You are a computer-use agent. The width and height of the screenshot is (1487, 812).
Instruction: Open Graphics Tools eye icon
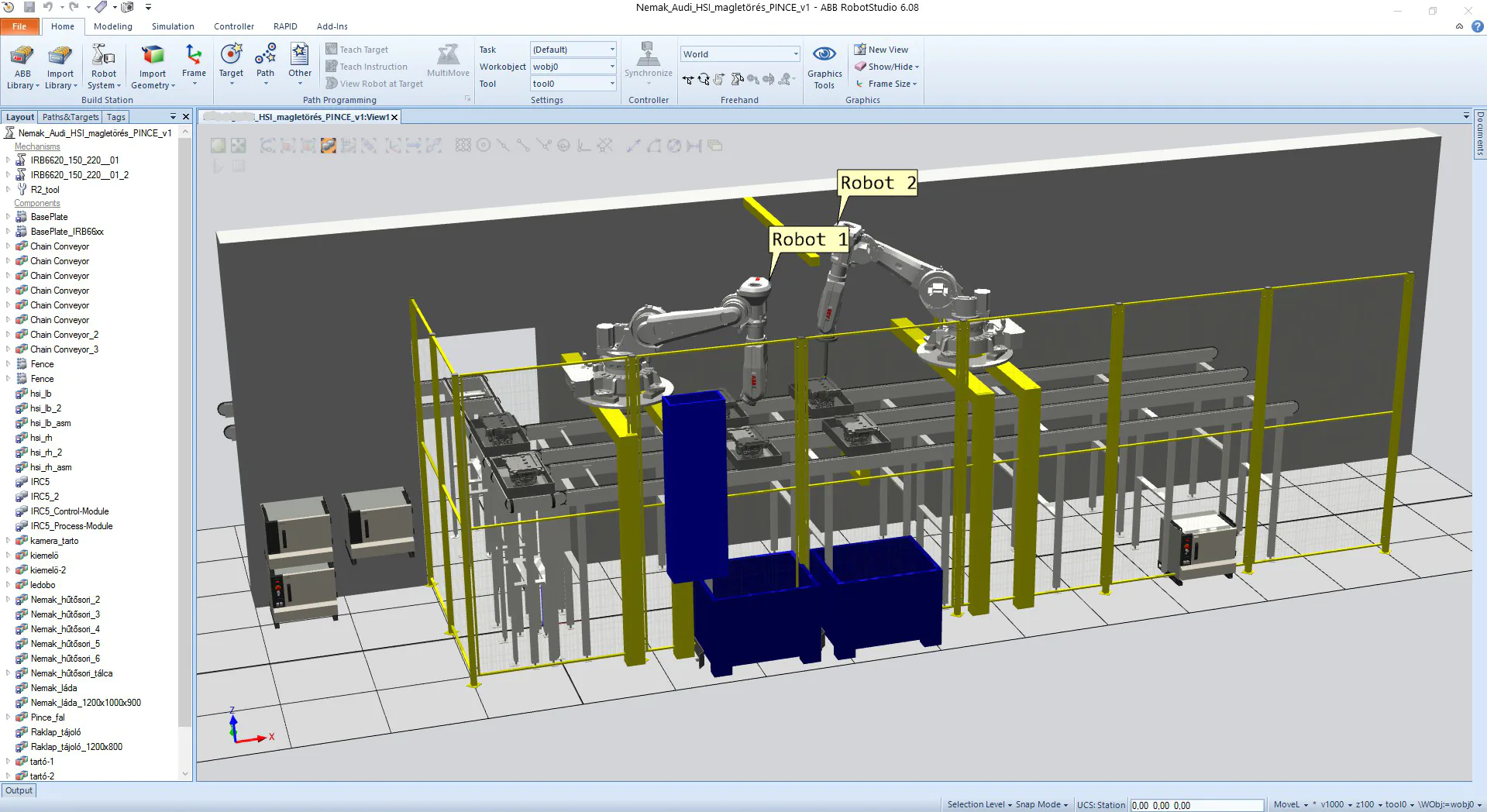tap(824, 53)
